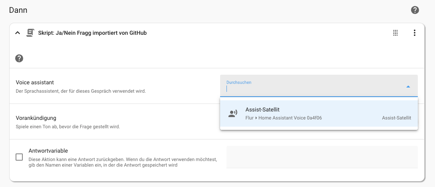Viewport: 435px width, 187px height.
Task: Grab the drag handle dots icon
Action: 395,33
